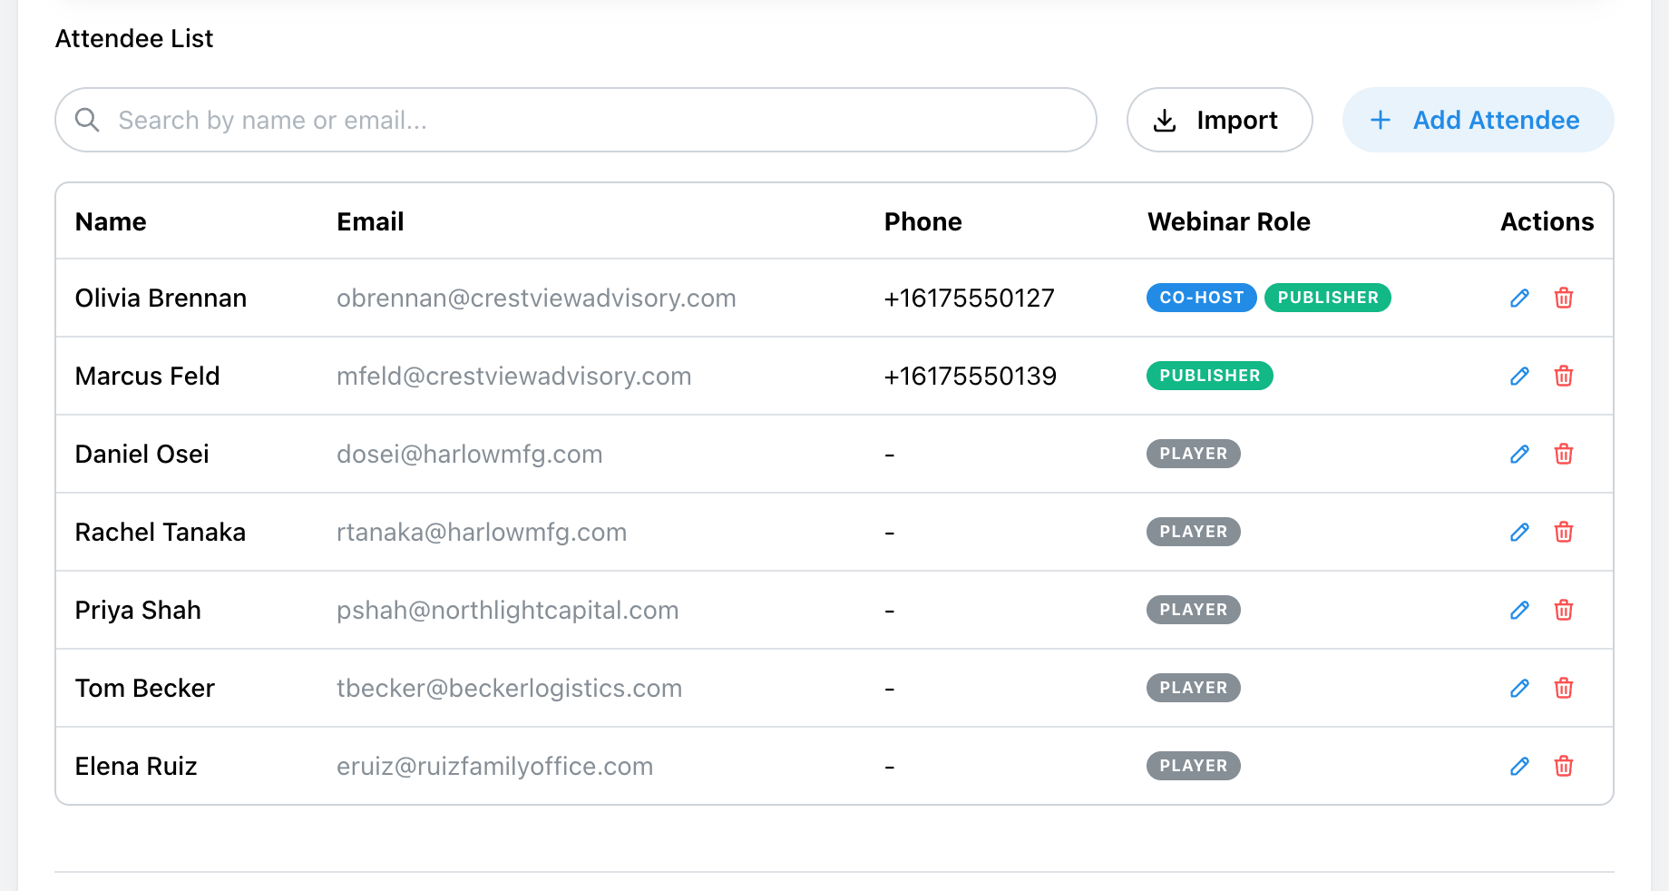Viewport: 1669px width, 891px height.
Task: Click the Actions column header
Action: [x=1547, y=221]
